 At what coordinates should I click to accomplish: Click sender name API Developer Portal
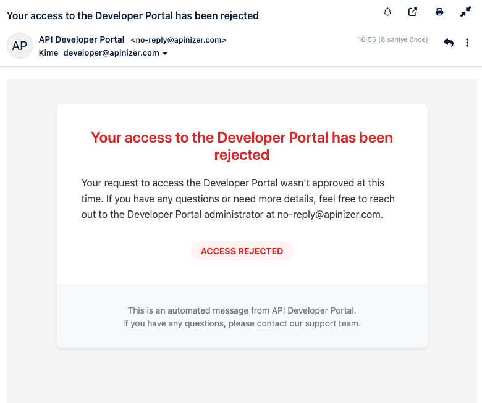coord(82,39)
